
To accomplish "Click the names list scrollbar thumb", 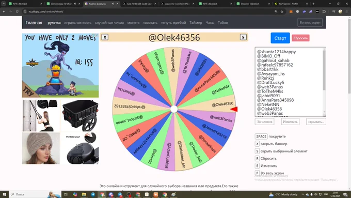I will pos(324,70).
